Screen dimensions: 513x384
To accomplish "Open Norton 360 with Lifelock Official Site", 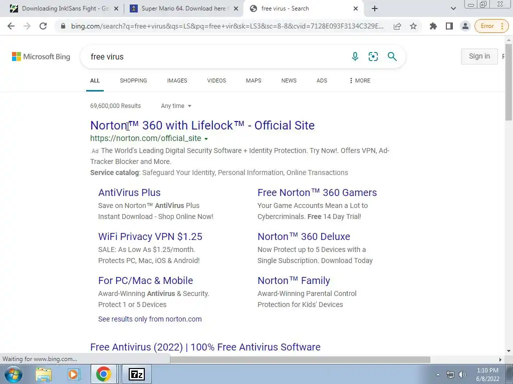I will pyautogui.click(x=202, y=125).
